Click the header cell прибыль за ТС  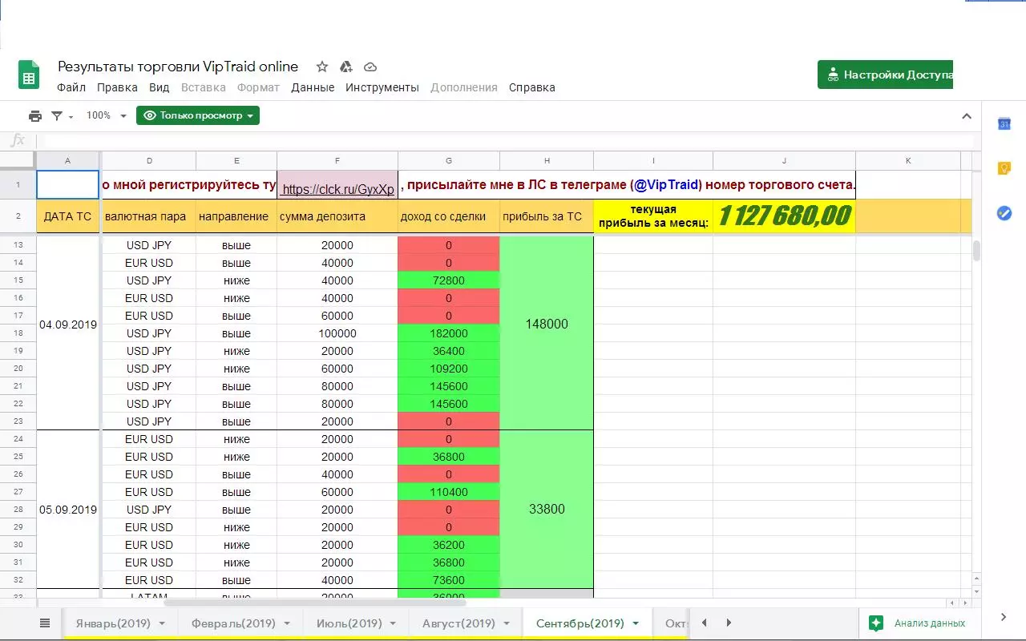(x=547, y=216)
